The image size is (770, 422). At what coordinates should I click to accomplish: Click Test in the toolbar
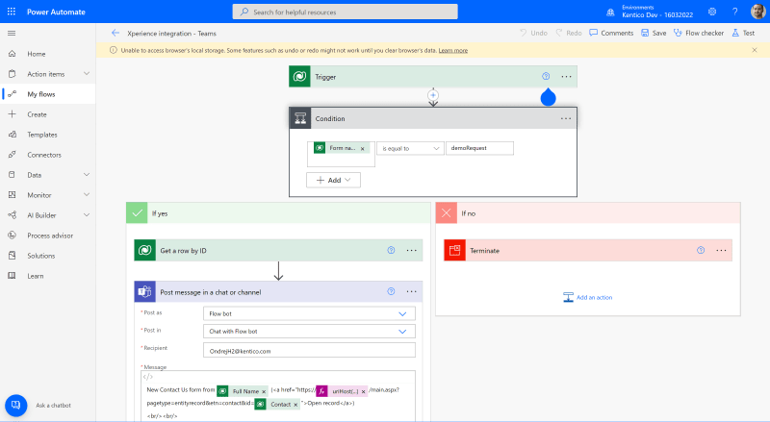[743, 33]
